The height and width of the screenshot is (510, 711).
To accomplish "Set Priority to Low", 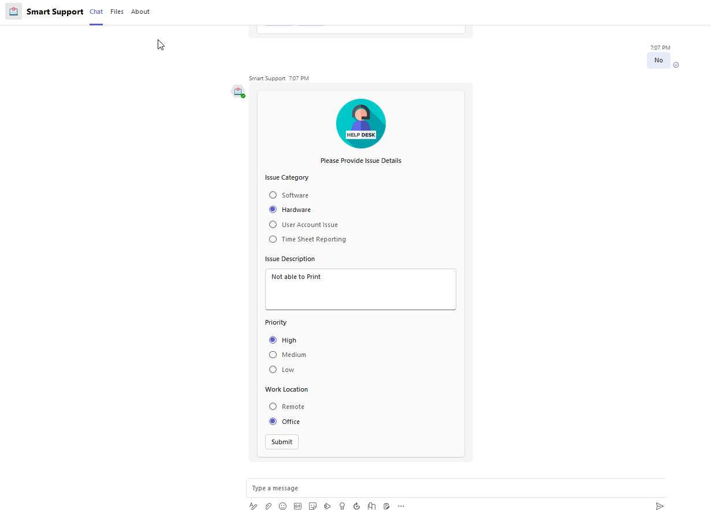I will (x=273, y=369).
